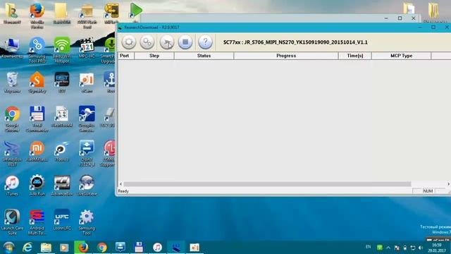This screenshot has width=451, height=254.
Task: Open the media player taskbar icon
Action: [x=64, y=248]
